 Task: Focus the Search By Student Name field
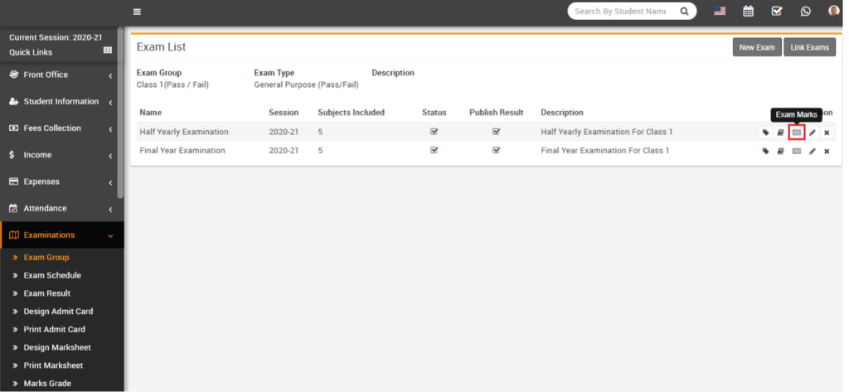coord(621,12)
